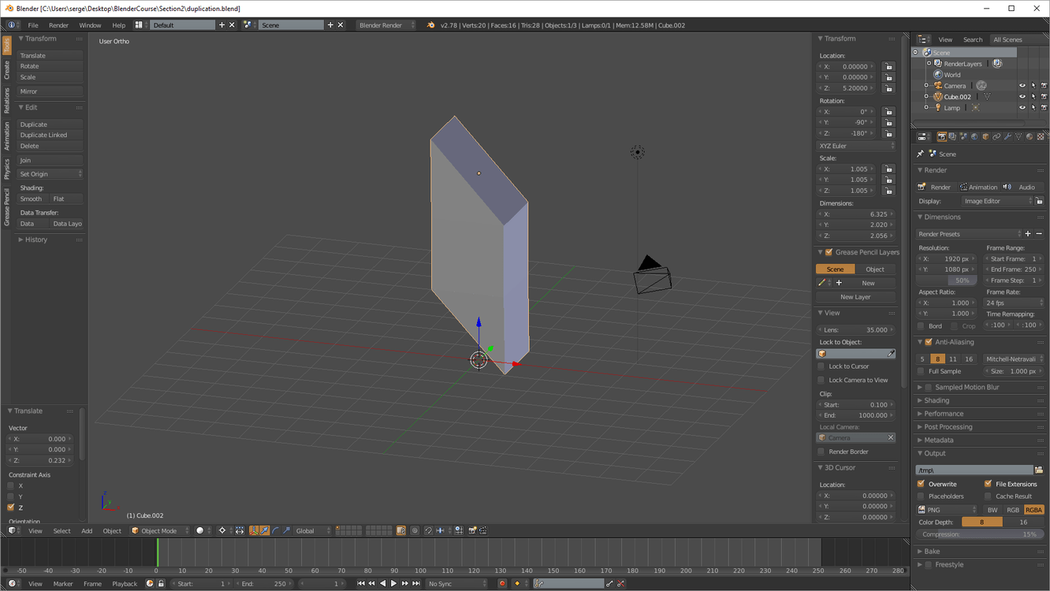The image size is (1050, 591).
Task: Click the Lens value field
Action: (855, 330)
